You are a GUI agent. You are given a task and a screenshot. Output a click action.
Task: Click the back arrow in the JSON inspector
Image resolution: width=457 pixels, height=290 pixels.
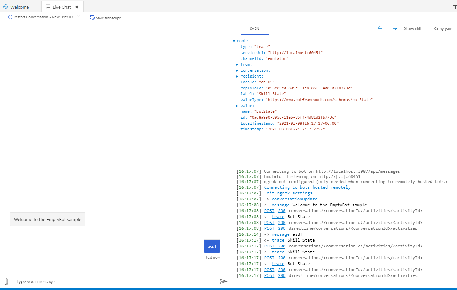tap(380, 28)
